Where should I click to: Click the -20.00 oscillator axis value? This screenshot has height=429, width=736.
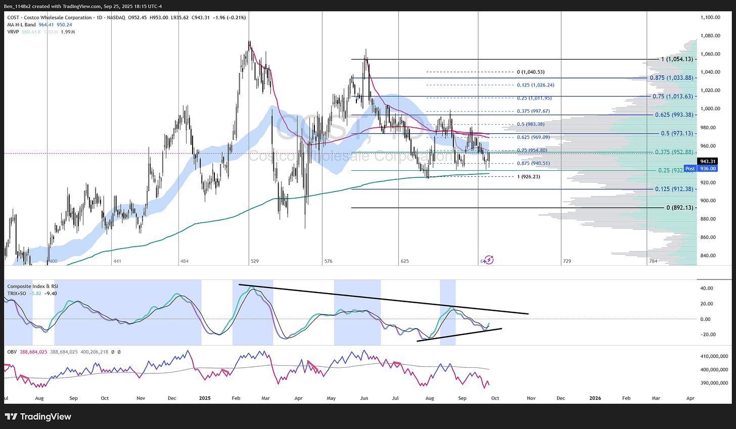click(707, 335)
